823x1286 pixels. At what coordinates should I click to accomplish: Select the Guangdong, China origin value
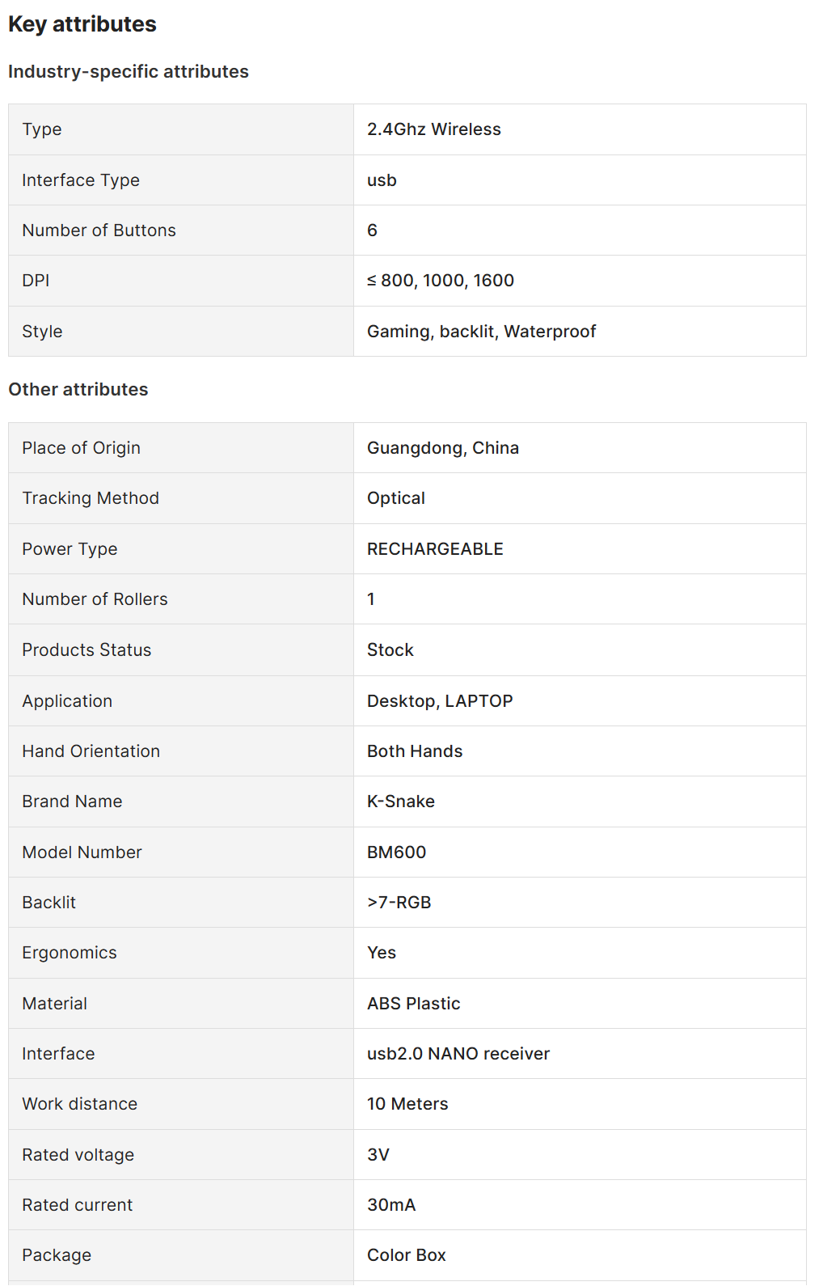443,448
